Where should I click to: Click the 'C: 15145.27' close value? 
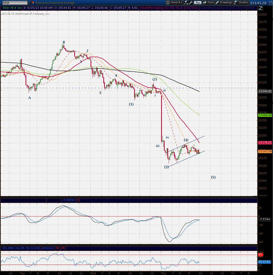tap(118, 8)
